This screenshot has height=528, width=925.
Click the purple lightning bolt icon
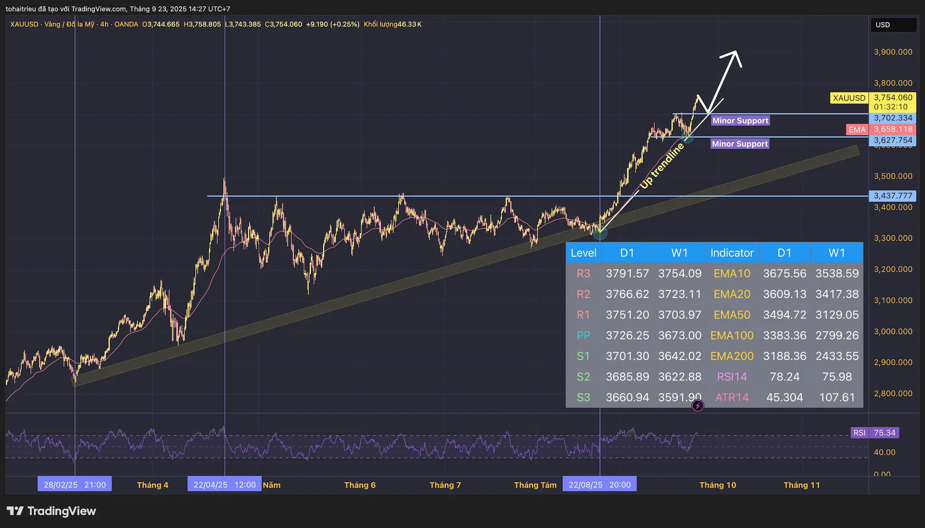697,406
